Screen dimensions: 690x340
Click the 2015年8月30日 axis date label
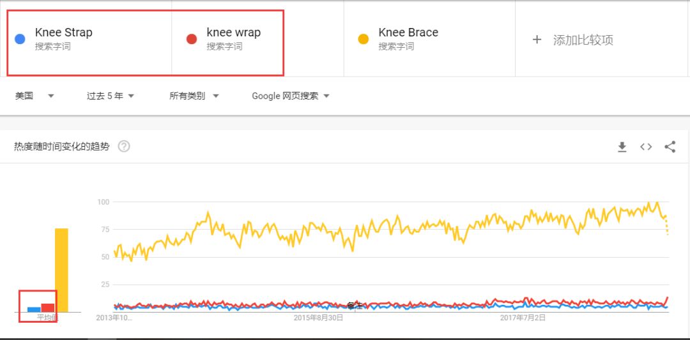(318, 318)
